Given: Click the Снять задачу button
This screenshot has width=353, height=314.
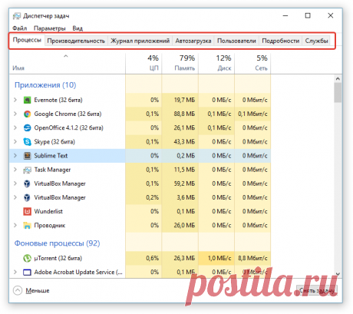Looking at the screenshot, I should (x=317, y=291).
